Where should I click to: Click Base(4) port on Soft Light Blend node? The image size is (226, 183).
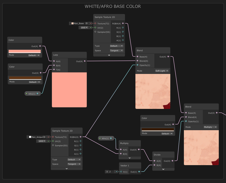click(138, 57)
